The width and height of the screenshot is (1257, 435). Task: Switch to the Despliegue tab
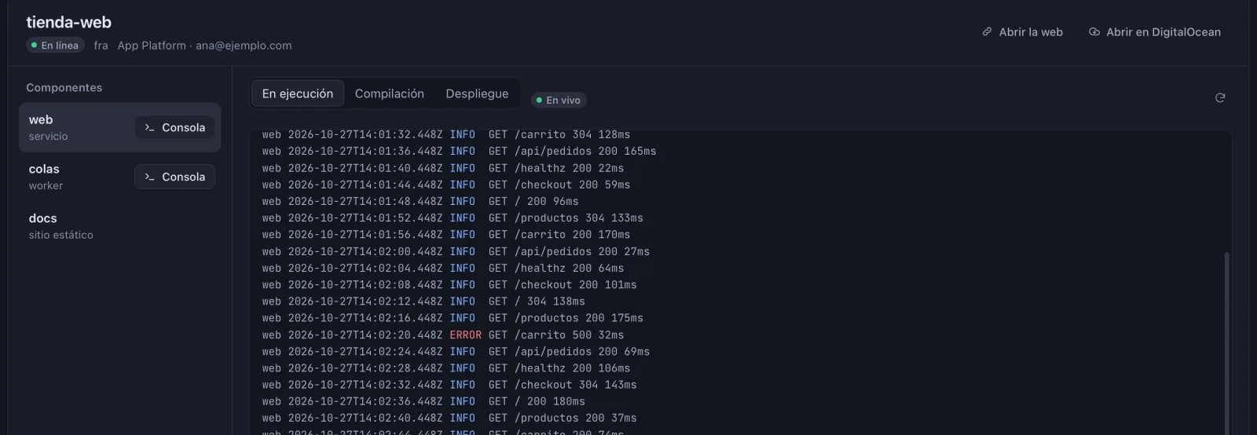[x=477, y=94]
